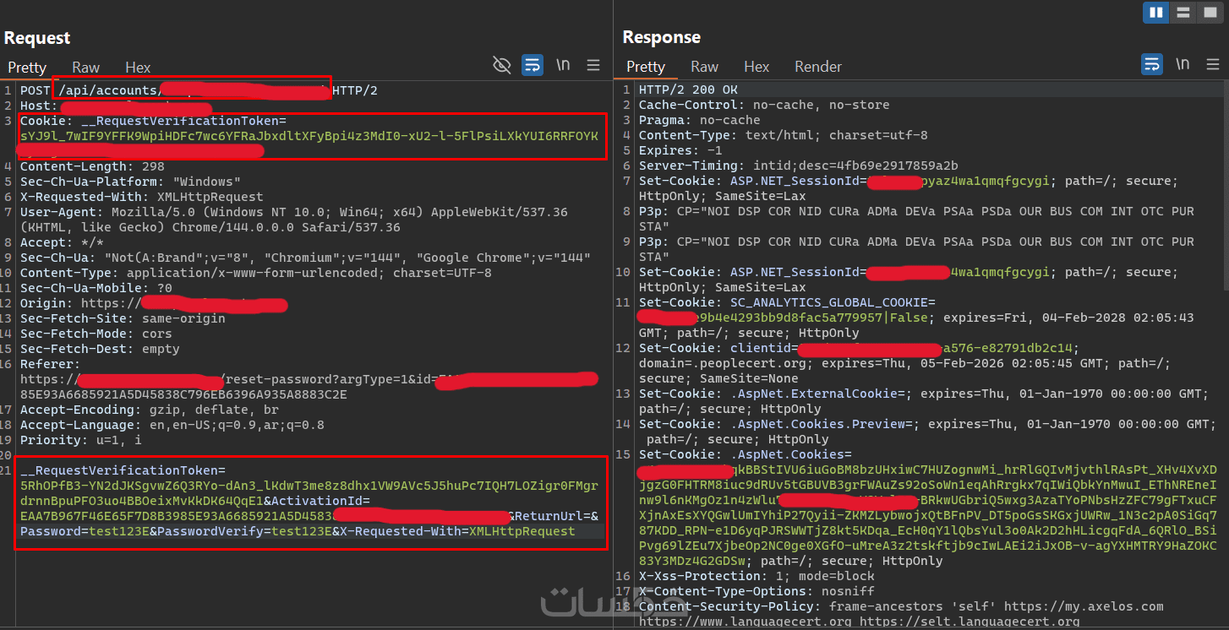The width and height of the screenshot is (1229, 630).
Task: Select the combined tabbed layout icon
Action: tap(1210, 12)
